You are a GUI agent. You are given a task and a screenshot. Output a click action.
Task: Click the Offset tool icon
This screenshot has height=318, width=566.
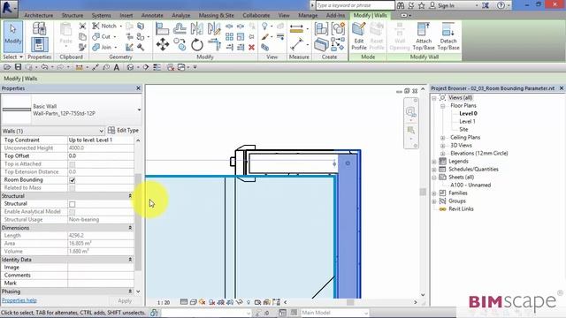180,28
